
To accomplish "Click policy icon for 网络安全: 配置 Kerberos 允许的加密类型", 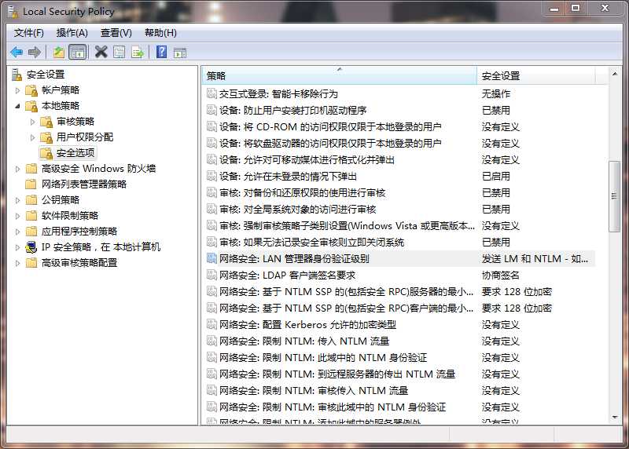I will click(212, 324).
